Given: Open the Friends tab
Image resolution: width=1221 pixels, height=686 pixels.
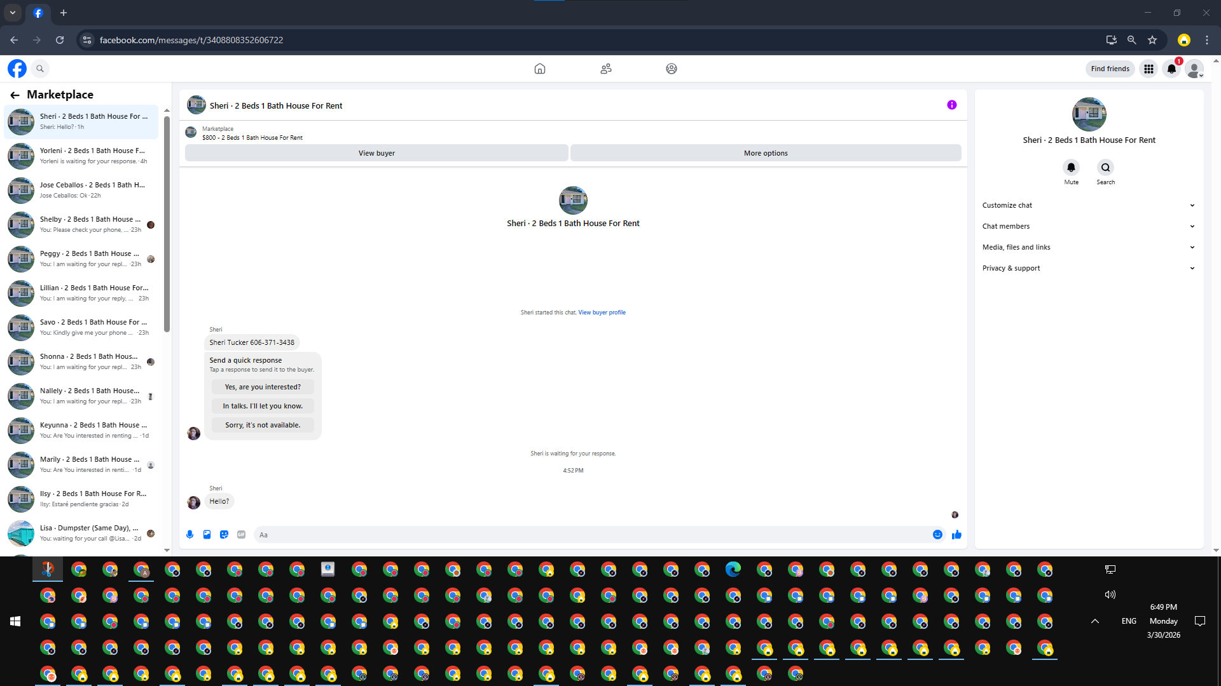Looking at the screenshot, I should (605, 69).
